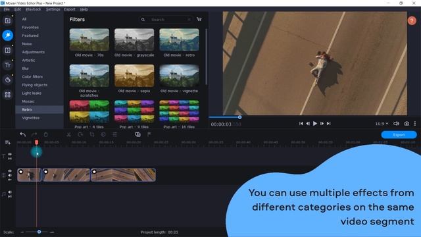Toggle video track visibility eye

(x=10, y=171)
